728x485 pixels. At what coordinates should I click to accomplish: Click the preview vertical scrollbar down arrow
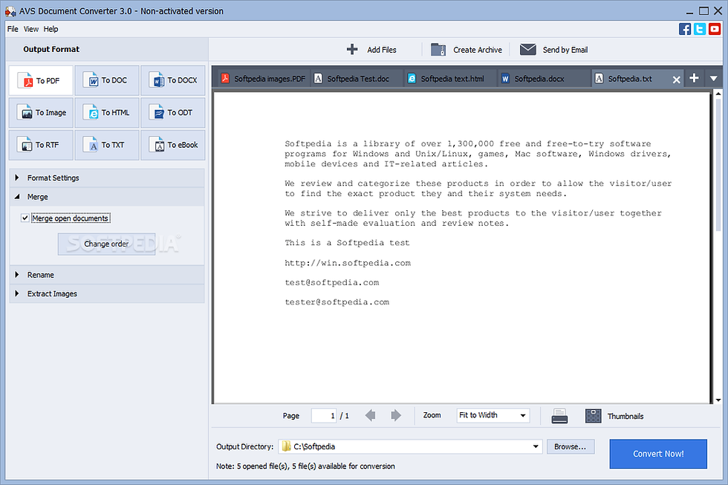(x=718, y=400)
